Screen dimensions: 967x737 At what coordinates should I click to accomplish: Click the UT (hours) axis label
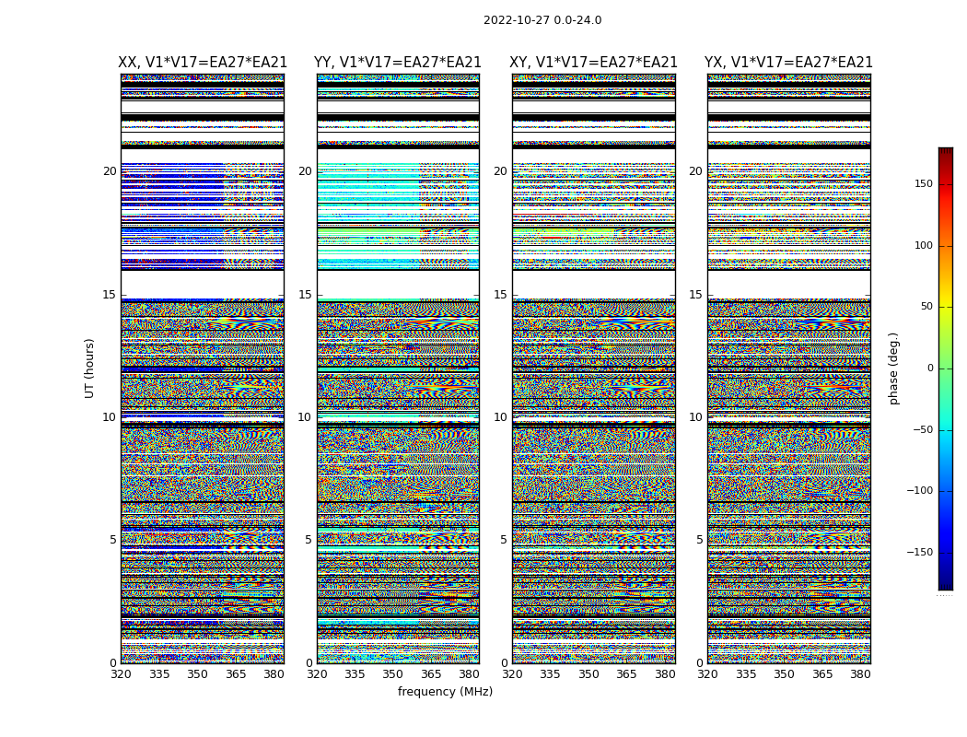tap(89, 368)
